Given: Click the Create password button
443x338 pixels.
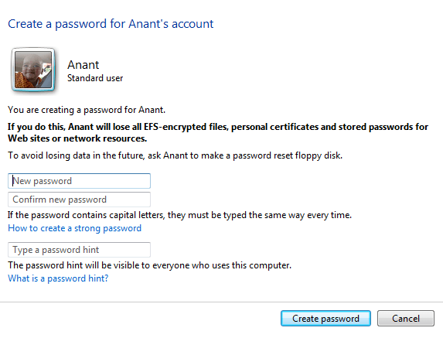Looking at the screenshot, I should [x=325, y=319].
